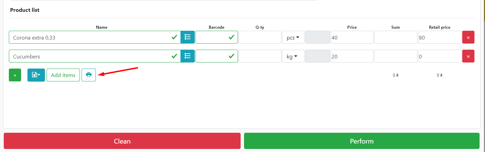
Task: Open product list icon for Corona extra
Action: (188, 37)
